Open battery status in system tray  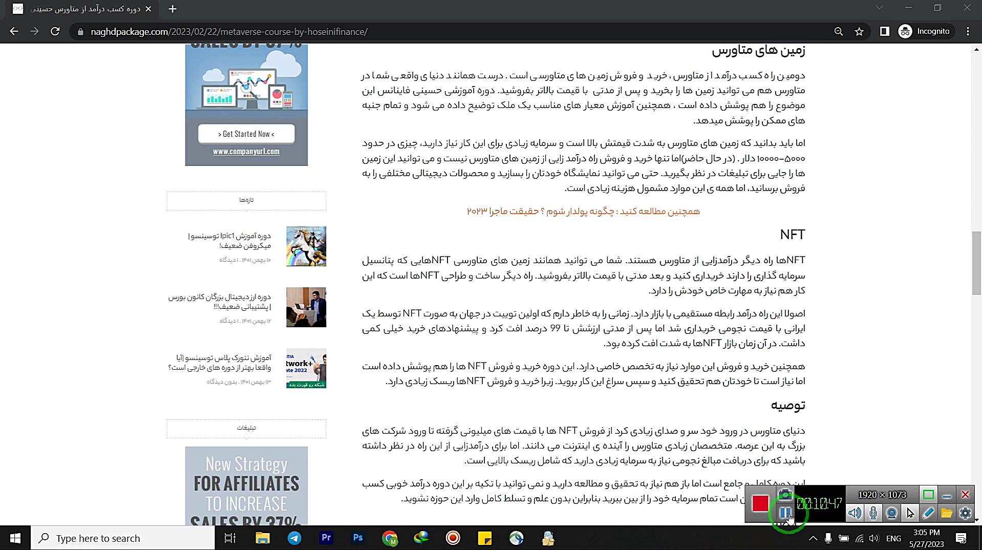[x=844, y=538]
